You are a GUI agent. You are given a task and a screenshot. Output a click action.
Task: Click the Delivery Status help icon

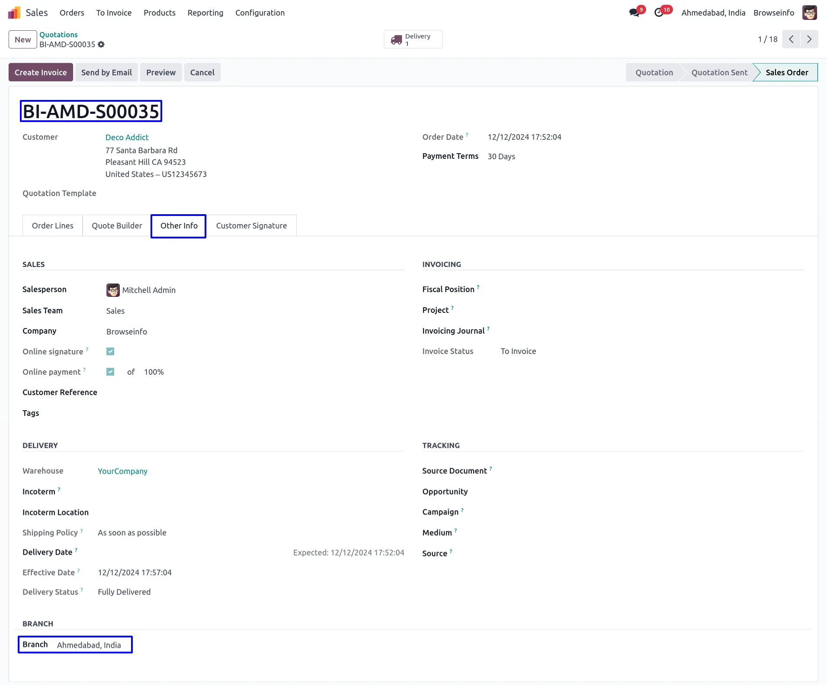coord(82,589)
